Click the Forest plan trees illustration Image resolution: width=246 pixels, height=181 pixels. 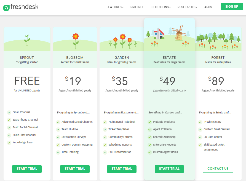click(218, 41)
